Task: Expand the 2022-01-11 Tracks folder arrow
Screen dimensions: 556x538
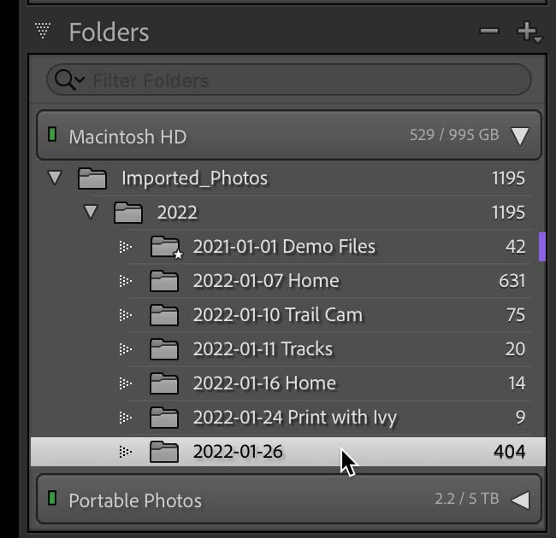Action: tap(126, 349)
